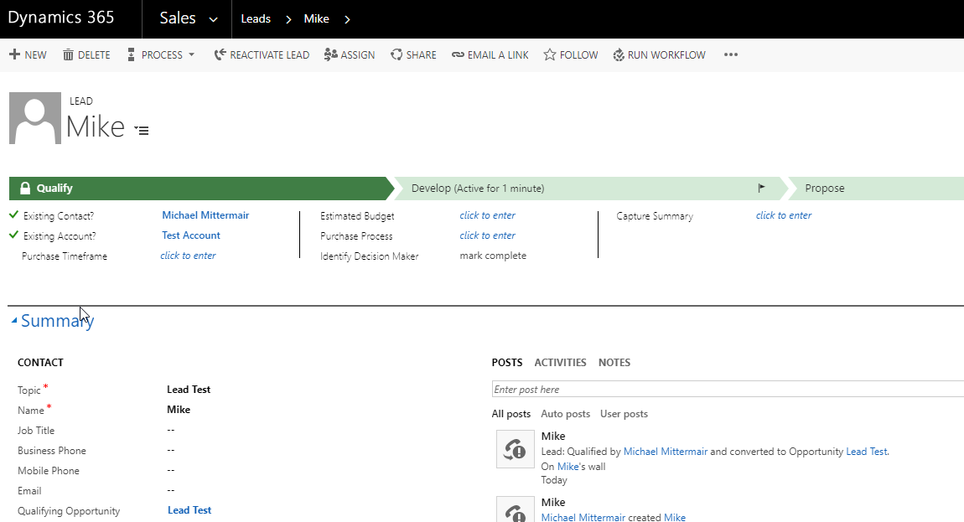This screenshot has height=522, width=964.
Task: Click the ASSIGN people icon
Action: pos(331,54)
